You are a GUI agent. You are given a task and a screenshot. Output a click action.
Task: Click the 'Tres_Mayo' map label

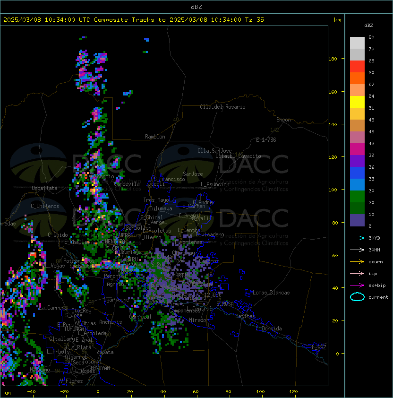(x=156, y=200)
